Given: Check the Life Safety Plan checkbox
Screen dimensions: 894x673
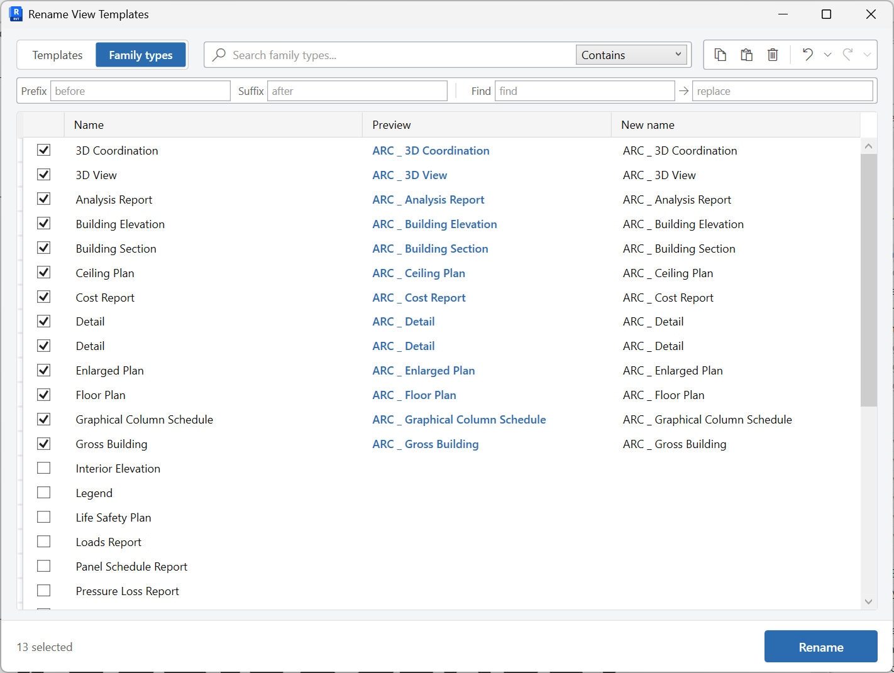Looking at the screenshot, I should coord(43,517).
